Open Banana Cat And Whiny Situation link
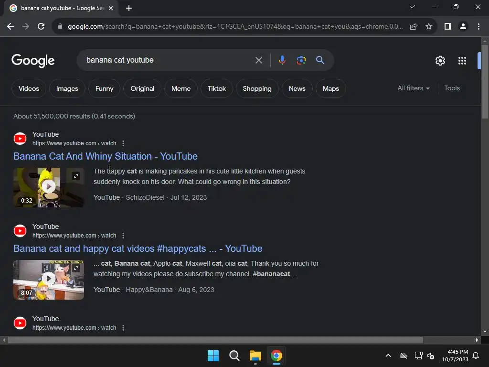489x367 pixels. pos(106,156)
